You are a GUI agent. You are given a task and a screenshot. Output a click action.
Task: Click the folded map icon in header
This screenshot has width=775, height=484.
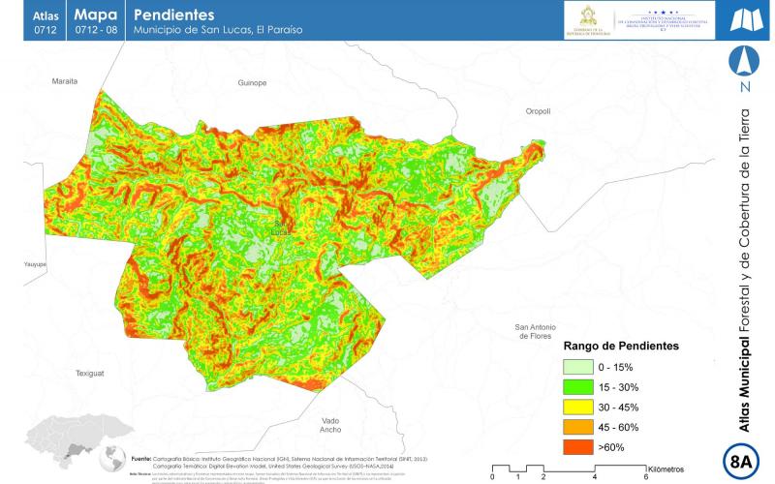point(747,20)
